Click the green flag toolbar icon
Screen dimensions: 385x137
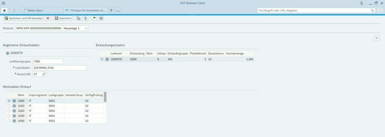tap(94, 18)
